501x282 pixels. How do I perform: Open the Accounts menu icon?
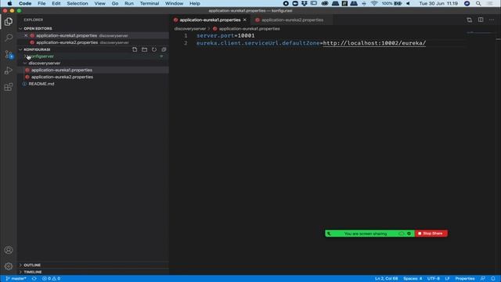tap(9, 250)
